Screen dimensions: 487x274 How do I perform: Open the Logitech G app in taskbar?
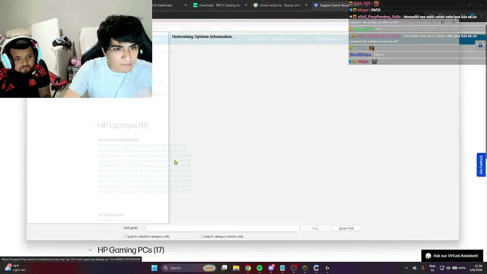[327, 268]
